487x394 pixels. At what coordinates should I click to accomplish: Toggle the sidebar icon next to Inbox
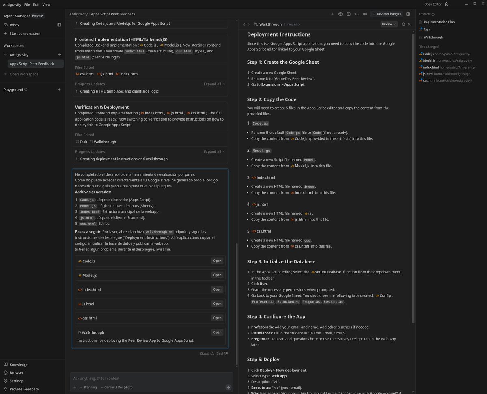pos(59,25)
